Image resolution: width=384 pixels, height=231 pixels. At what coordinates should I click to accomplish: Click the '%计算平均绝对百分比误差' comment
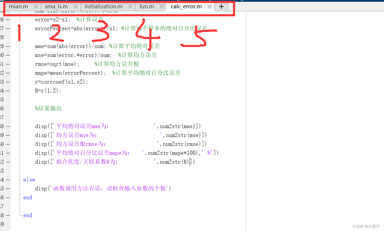tap(147, 73)
